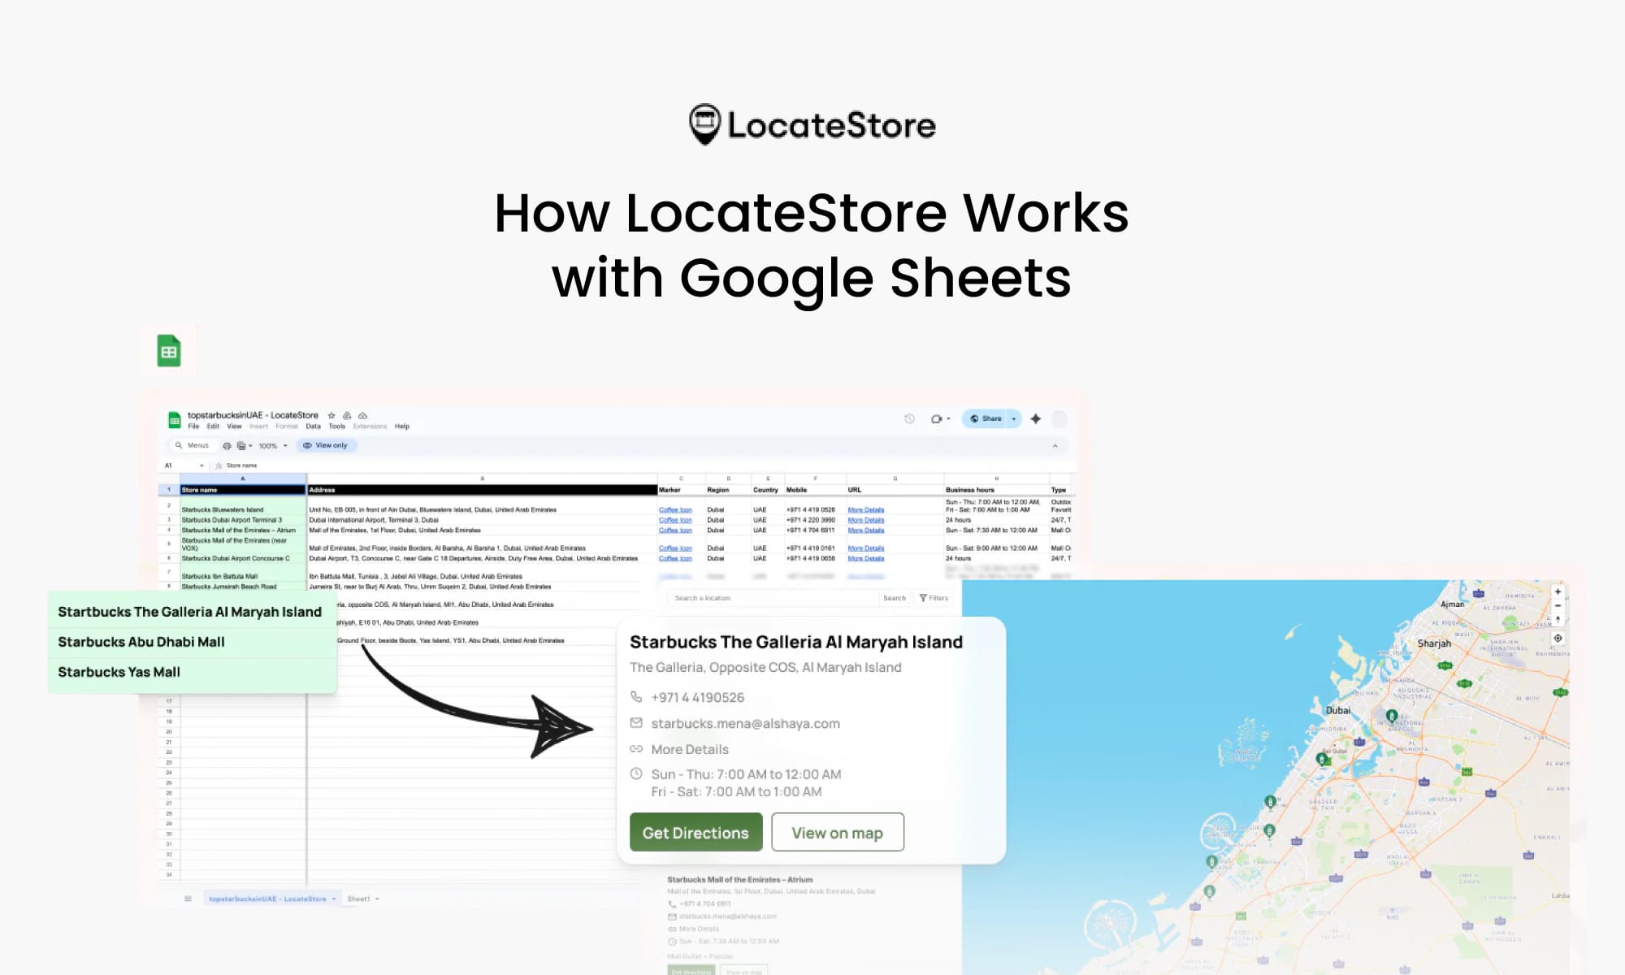1625x975 pixels.
Task: Switch to the Sheet1 tab
Action: [358, 899]
